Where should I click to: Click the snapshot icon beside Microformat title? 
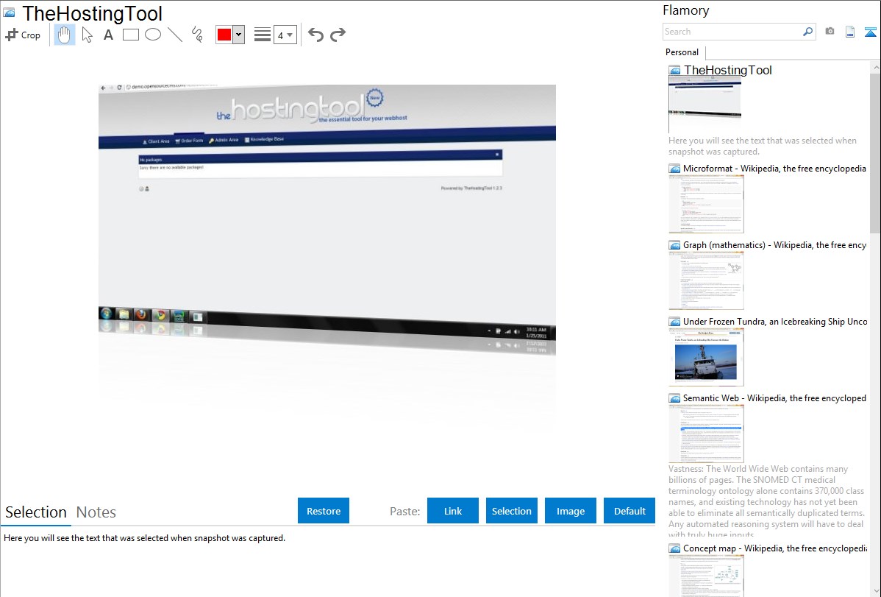[x=674, y=169]
